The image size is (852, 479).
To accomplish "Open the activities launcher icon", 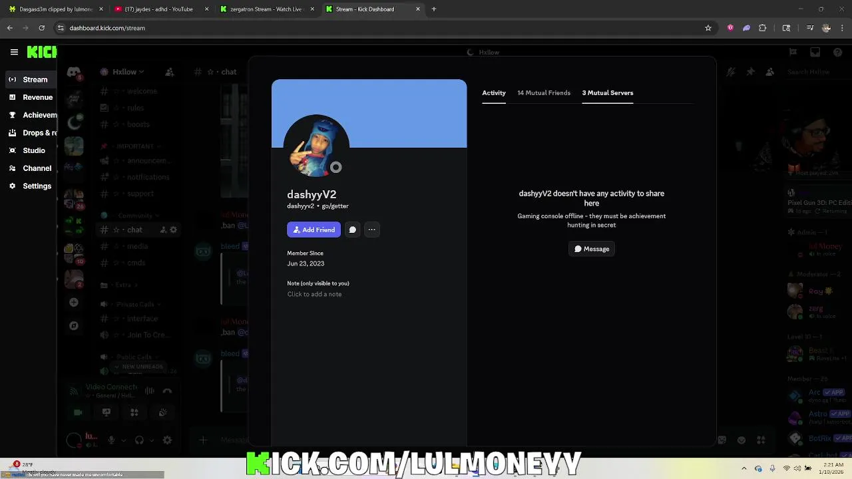I will (x=134, y=412).
